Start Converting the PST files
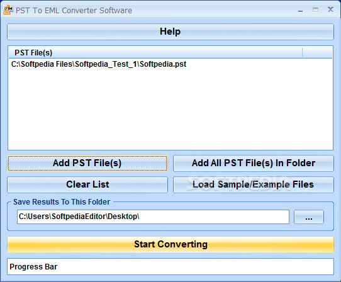341x282 pixels. [x=170, y=244]
